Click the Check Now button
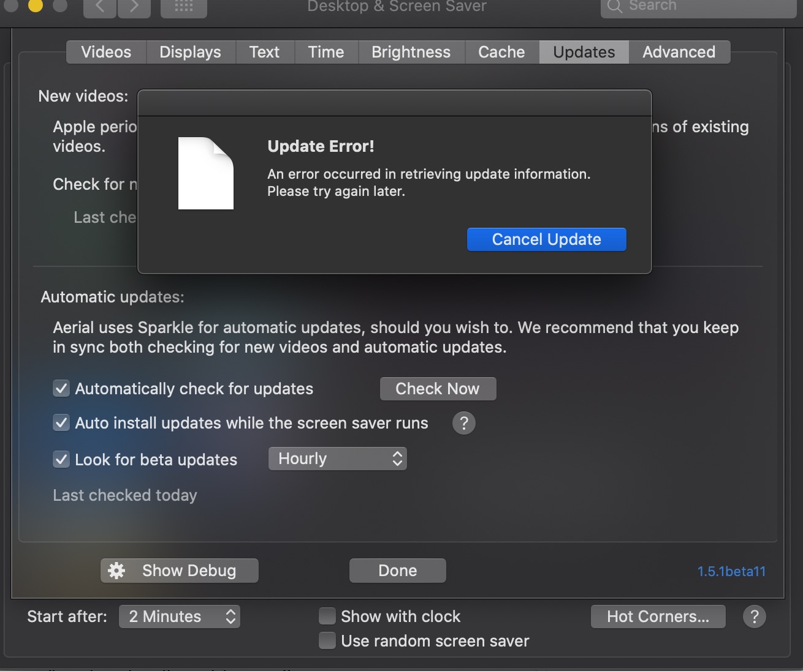This screenshot has height=671, width=803. pos(438,389)
